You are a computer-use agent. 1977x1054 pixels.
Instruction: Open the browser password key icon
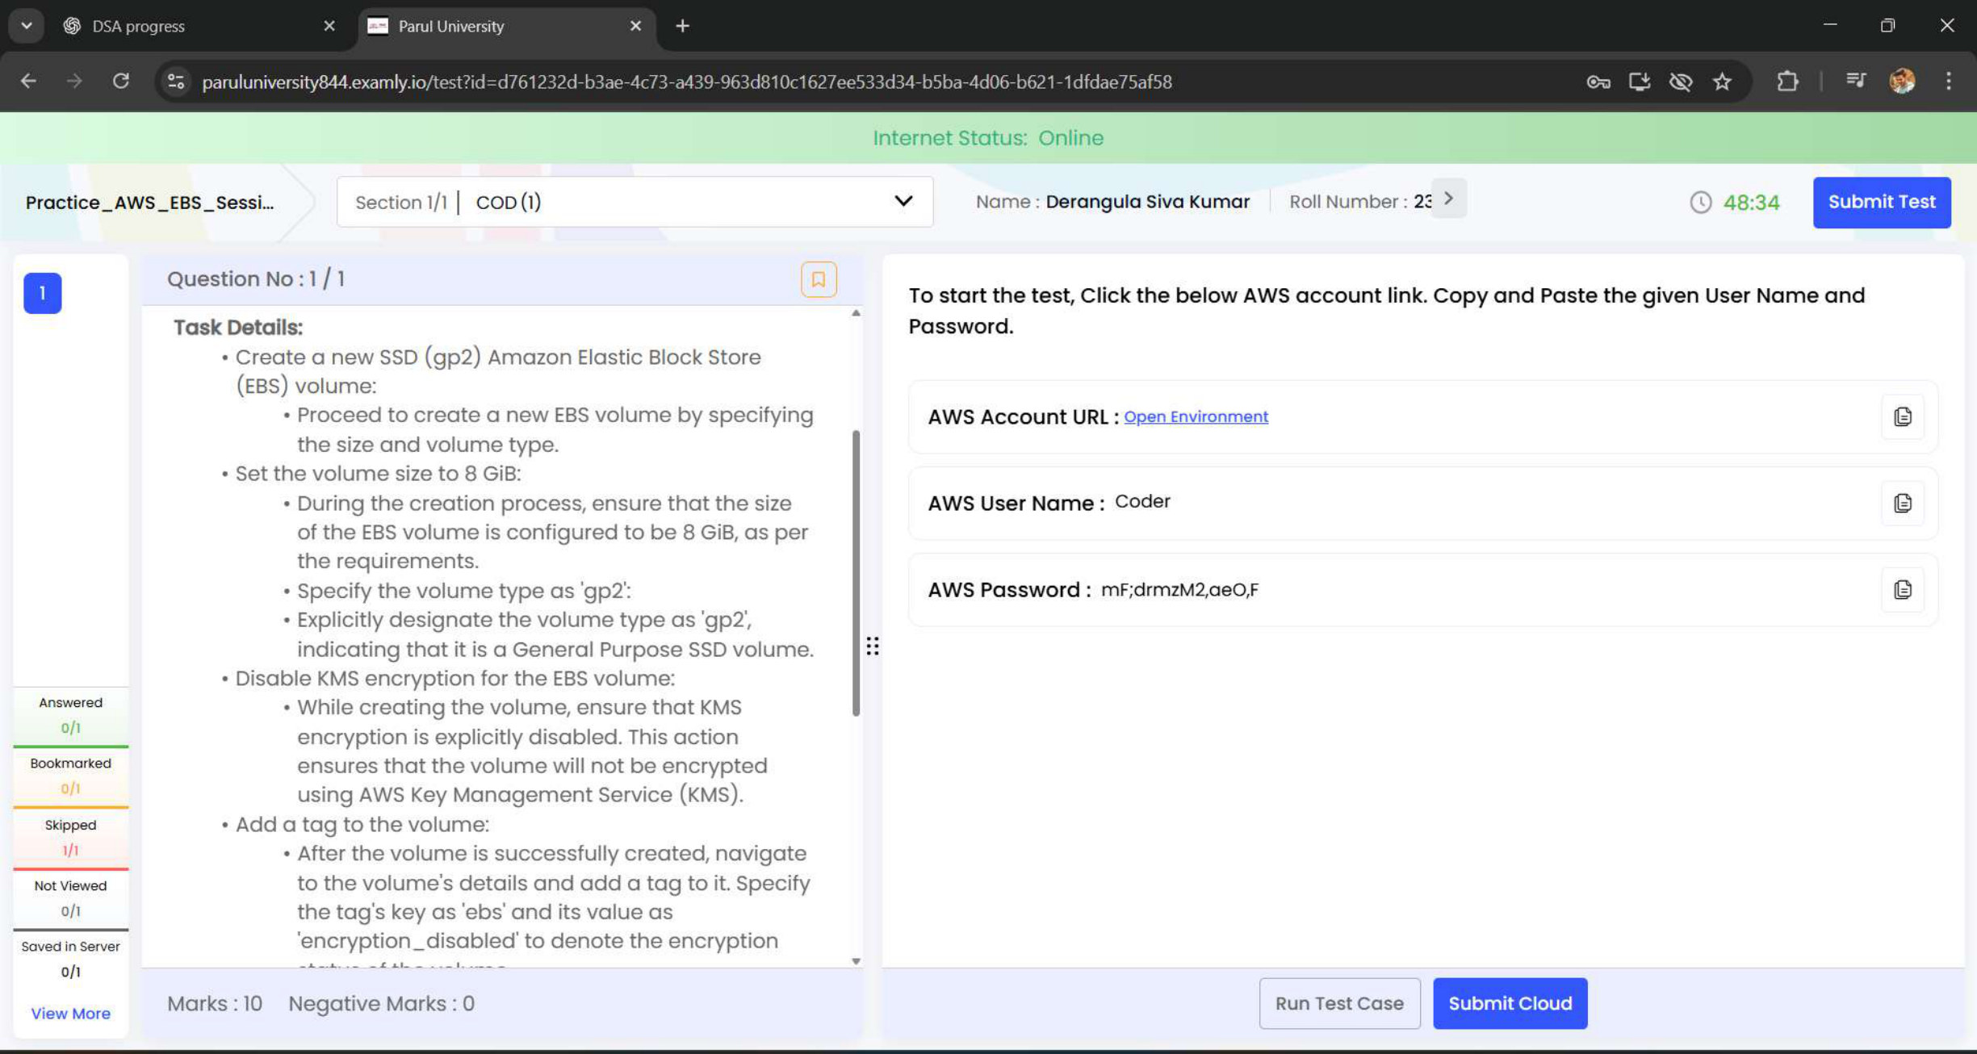point(1598,82)
